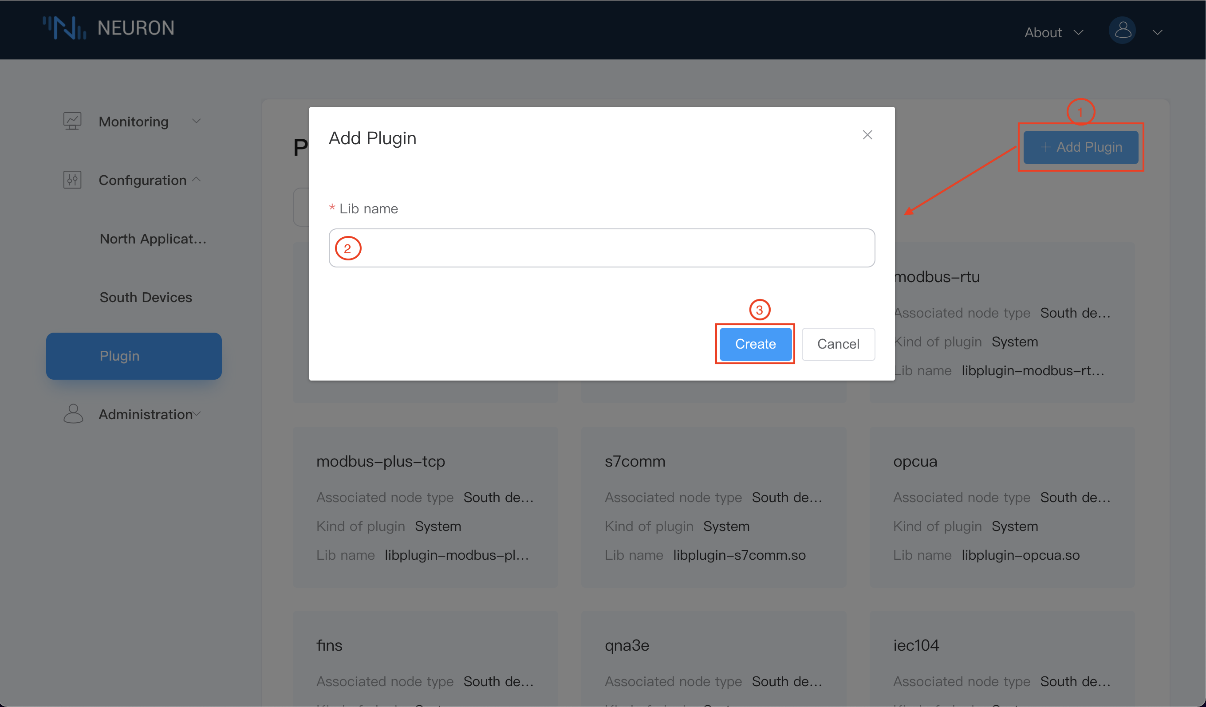Viewport: 1206px width, 707px height.
Task: Click the Lib name field label
Action: (x=368, y=208)
